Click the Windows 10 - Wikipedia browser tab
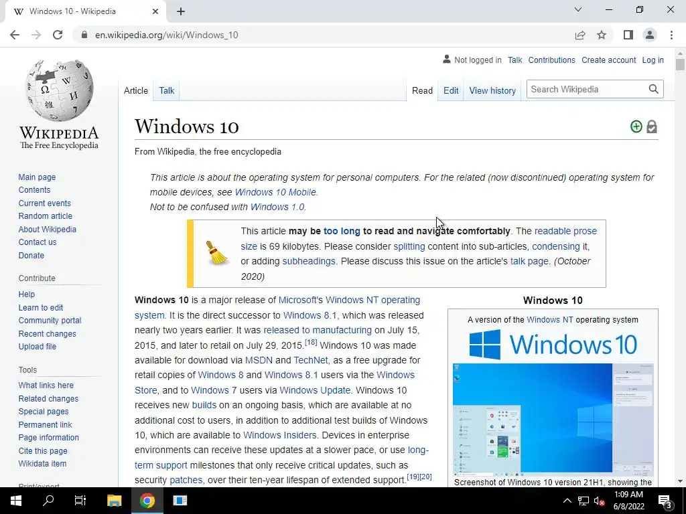This screenshot has width=686, height=514. click(x=85, y=12)
